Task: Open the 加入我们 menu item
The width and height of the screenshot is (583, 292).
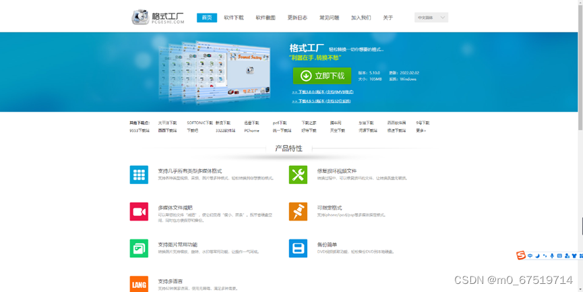Action: click(x=361, y=18)
